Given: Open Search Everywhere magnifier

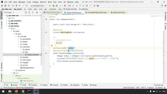Looking at the screenshot, I should click(162, 6).
